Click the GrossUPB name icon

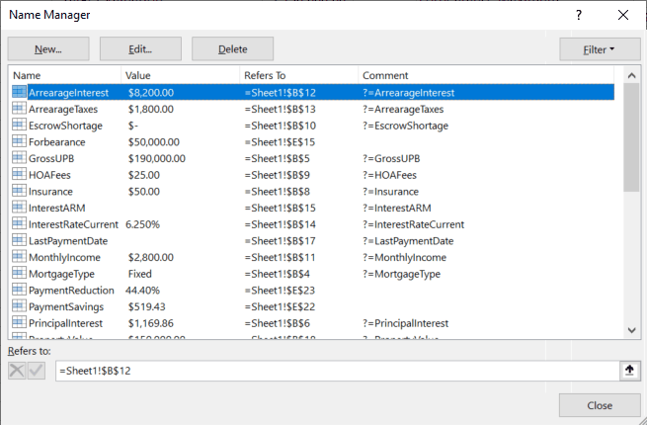point(19,158)
